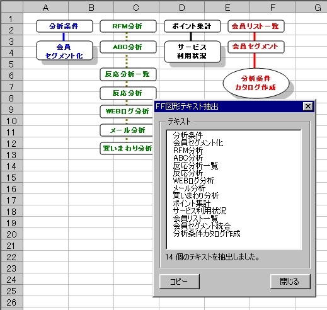The height and width of the screenshot is (310, 327).
Task: Close the FF図形テキスト抽出 dialog
Action: point(308,106)
